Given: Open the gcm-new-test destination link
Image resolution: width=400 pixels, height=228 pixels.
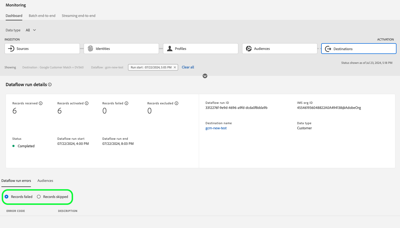Looking at the screenshot, I should 216,128.
